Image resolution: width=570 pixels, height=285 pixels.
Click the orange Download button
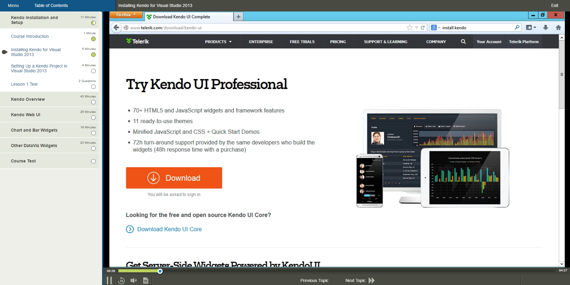pyautogui.click(x=174, y=178)
